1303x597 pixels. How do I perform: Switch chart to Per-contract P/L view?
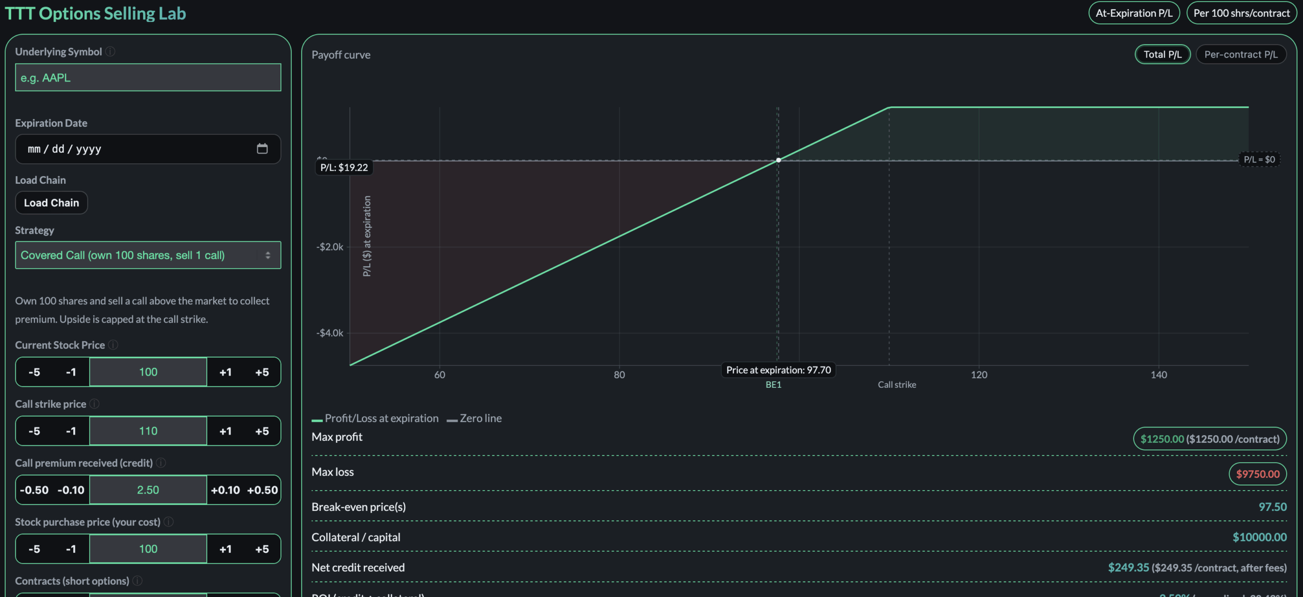(x=1240, y=54)
